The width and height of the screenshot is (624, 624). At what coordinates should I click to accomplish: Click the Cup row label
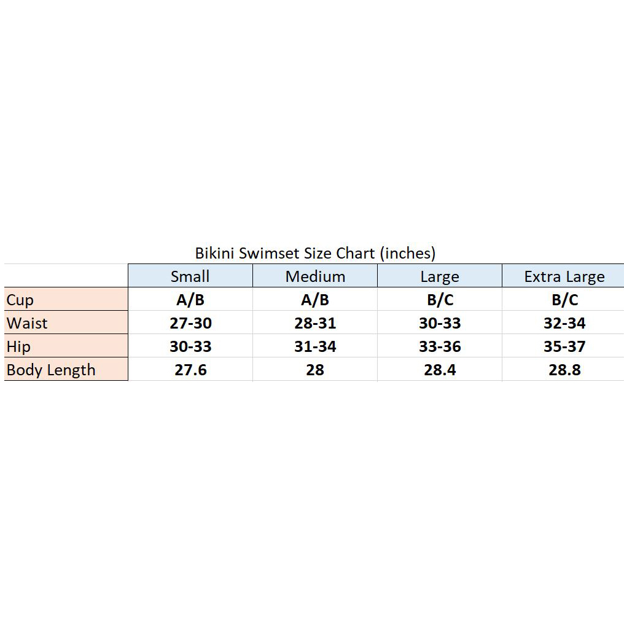pyautogui.click(x=66, y=299)
